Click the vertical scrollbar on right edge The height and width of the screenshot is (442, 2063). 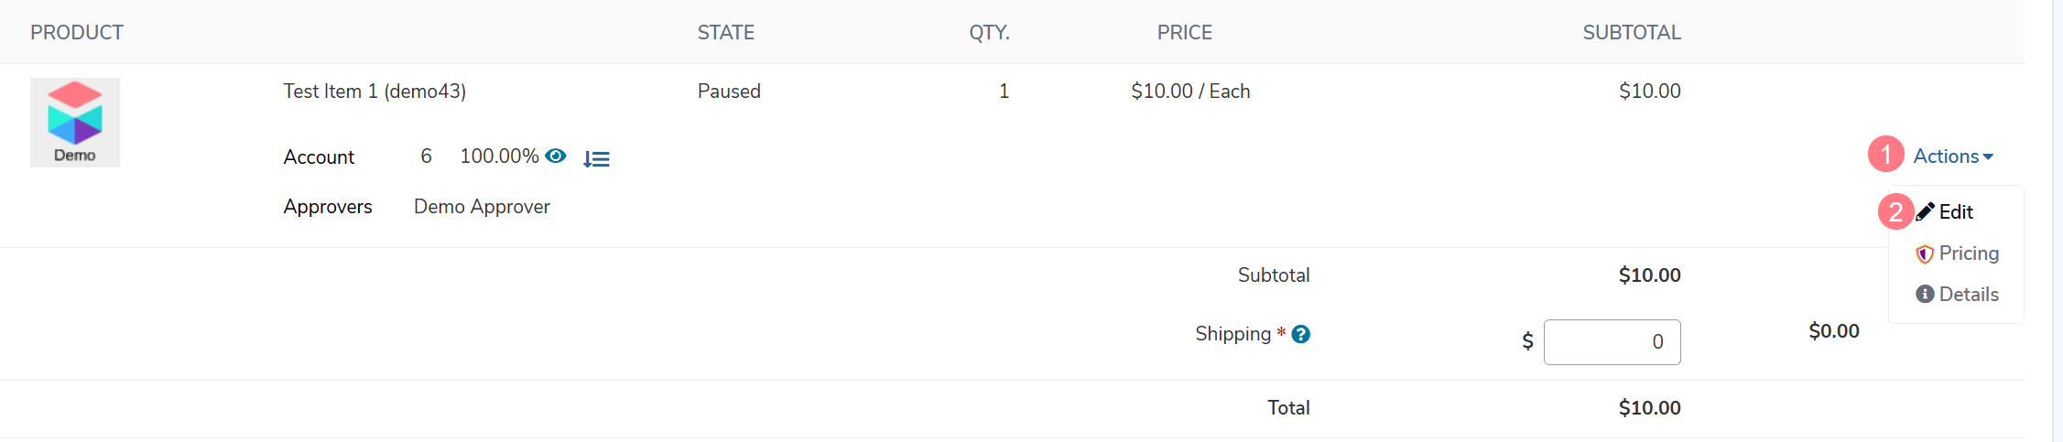[x=2058, y=221]
